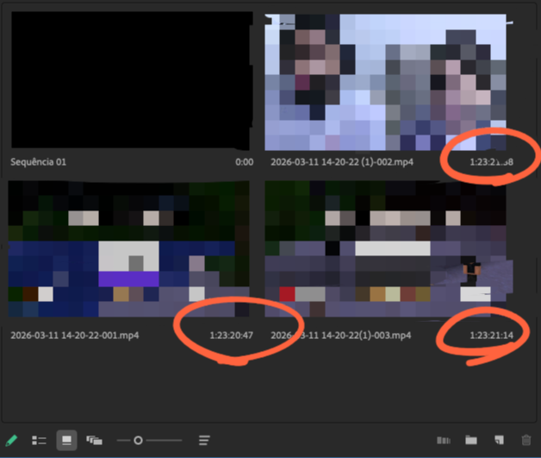This screenshot has width=541, height=458.
Task: Click file name 2026-03-11 14-20-22-001.mp4
Action: coord(75,336)
